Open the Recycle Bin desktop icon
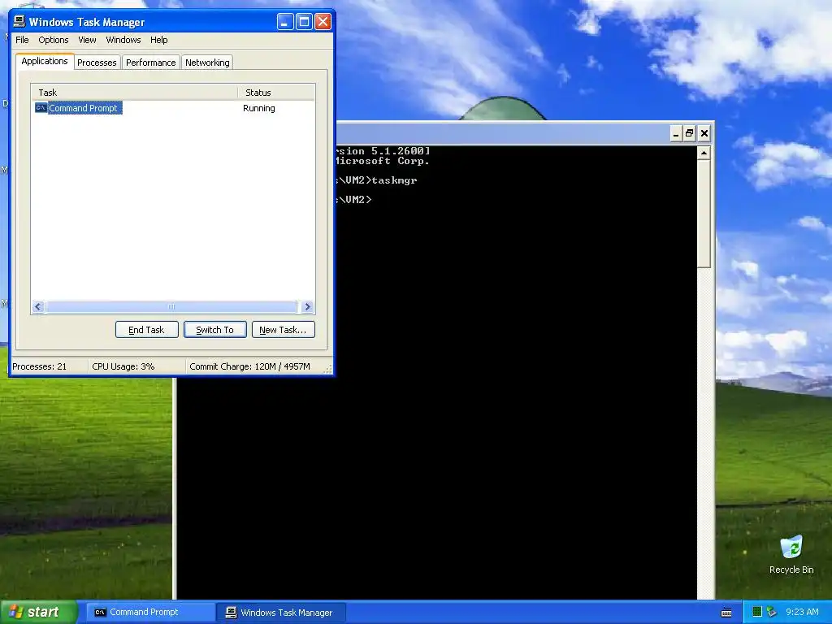Screen dimensions: 832x624 click(x=791, y=555)
